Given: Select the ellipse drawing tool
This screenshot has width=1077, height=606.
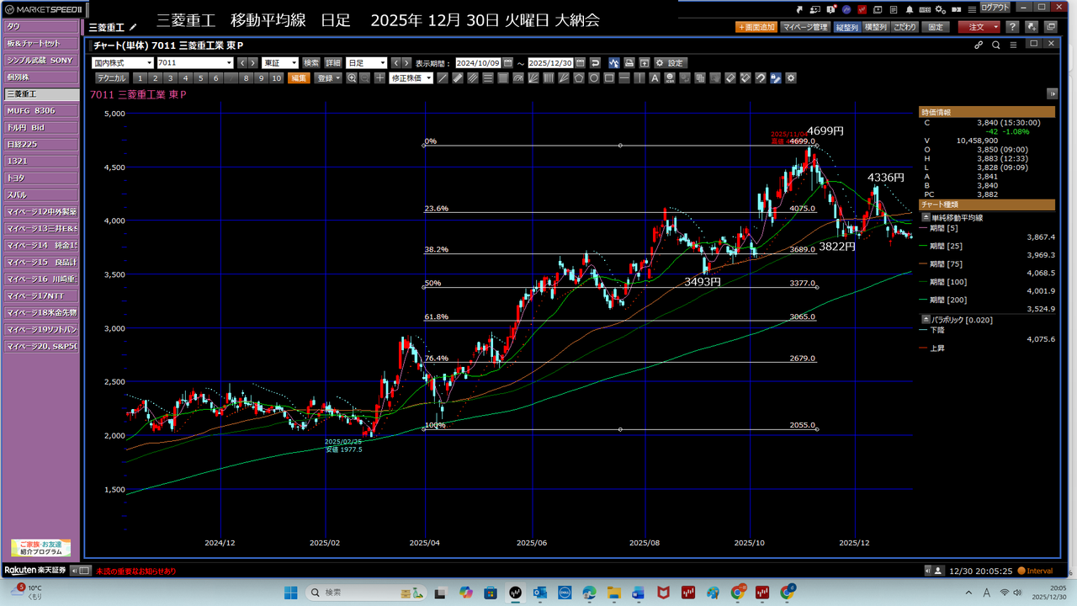Looking at the screenshot, I should (x=594, y=78).
